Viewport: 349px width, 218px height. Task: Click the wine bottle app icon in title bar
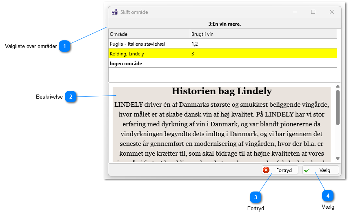point(115,12)
